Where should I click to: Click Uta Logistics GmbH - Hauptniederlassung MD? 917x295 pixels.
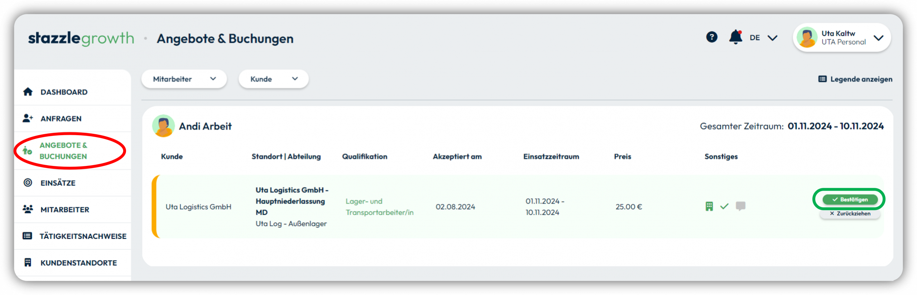pyautogui.click(x=292, y=201)
